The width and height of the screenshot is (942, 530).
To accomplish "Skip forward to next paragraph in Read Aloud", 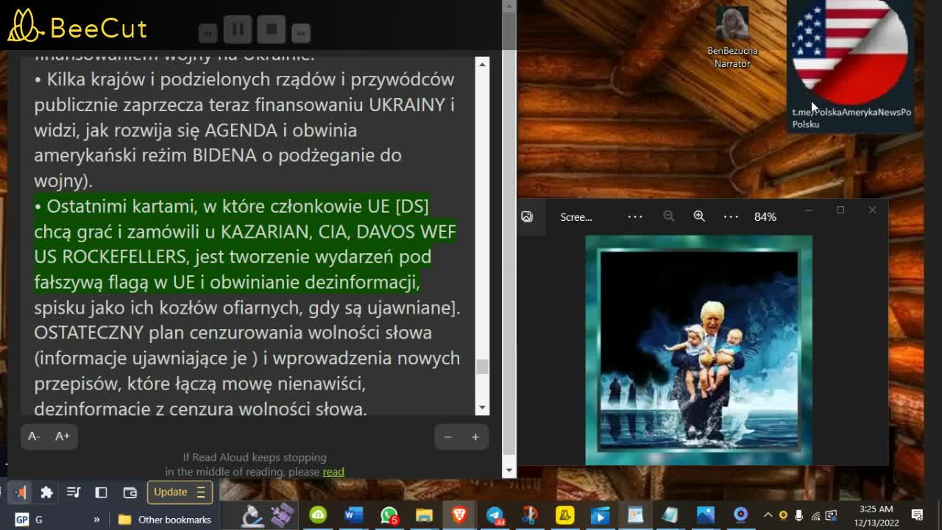I will click(x=301, y=32).
